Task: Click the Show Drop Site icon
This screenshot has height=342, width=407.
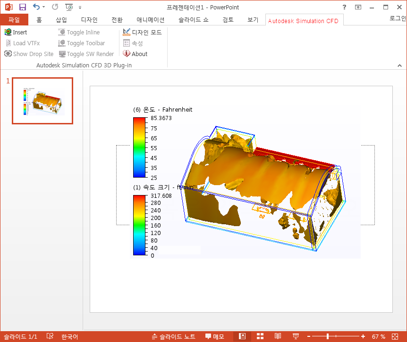Action: (x=8, y=54)
